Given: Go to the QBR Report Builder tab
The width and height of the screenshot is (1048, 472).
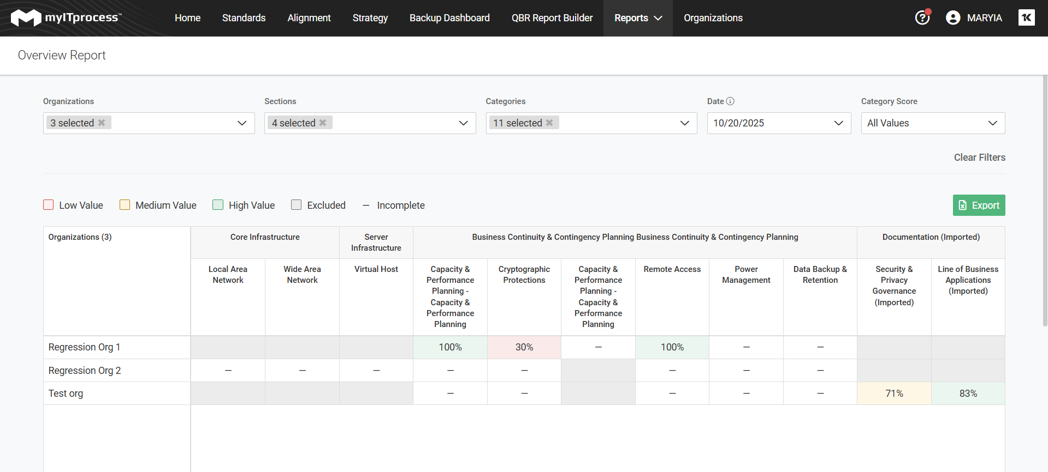Looking at the screenshot, I should coord(552,18).
